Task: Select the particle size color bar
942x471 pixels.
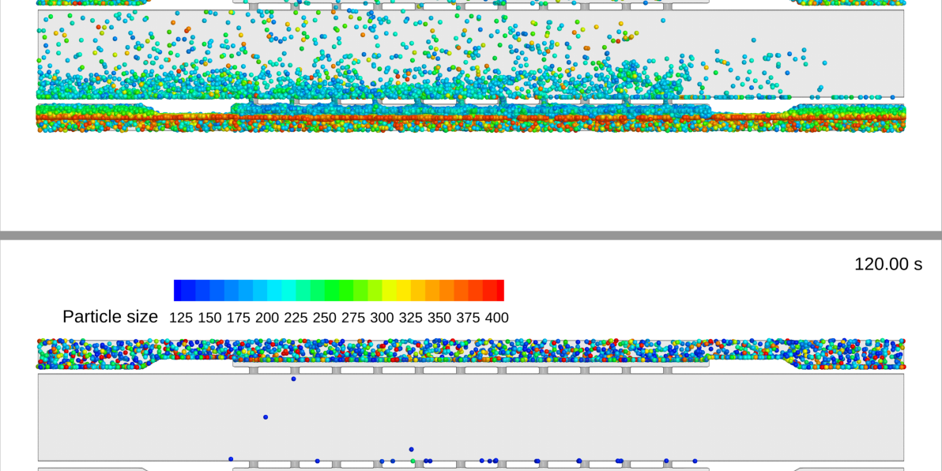Action: click(x=339, y=290)
